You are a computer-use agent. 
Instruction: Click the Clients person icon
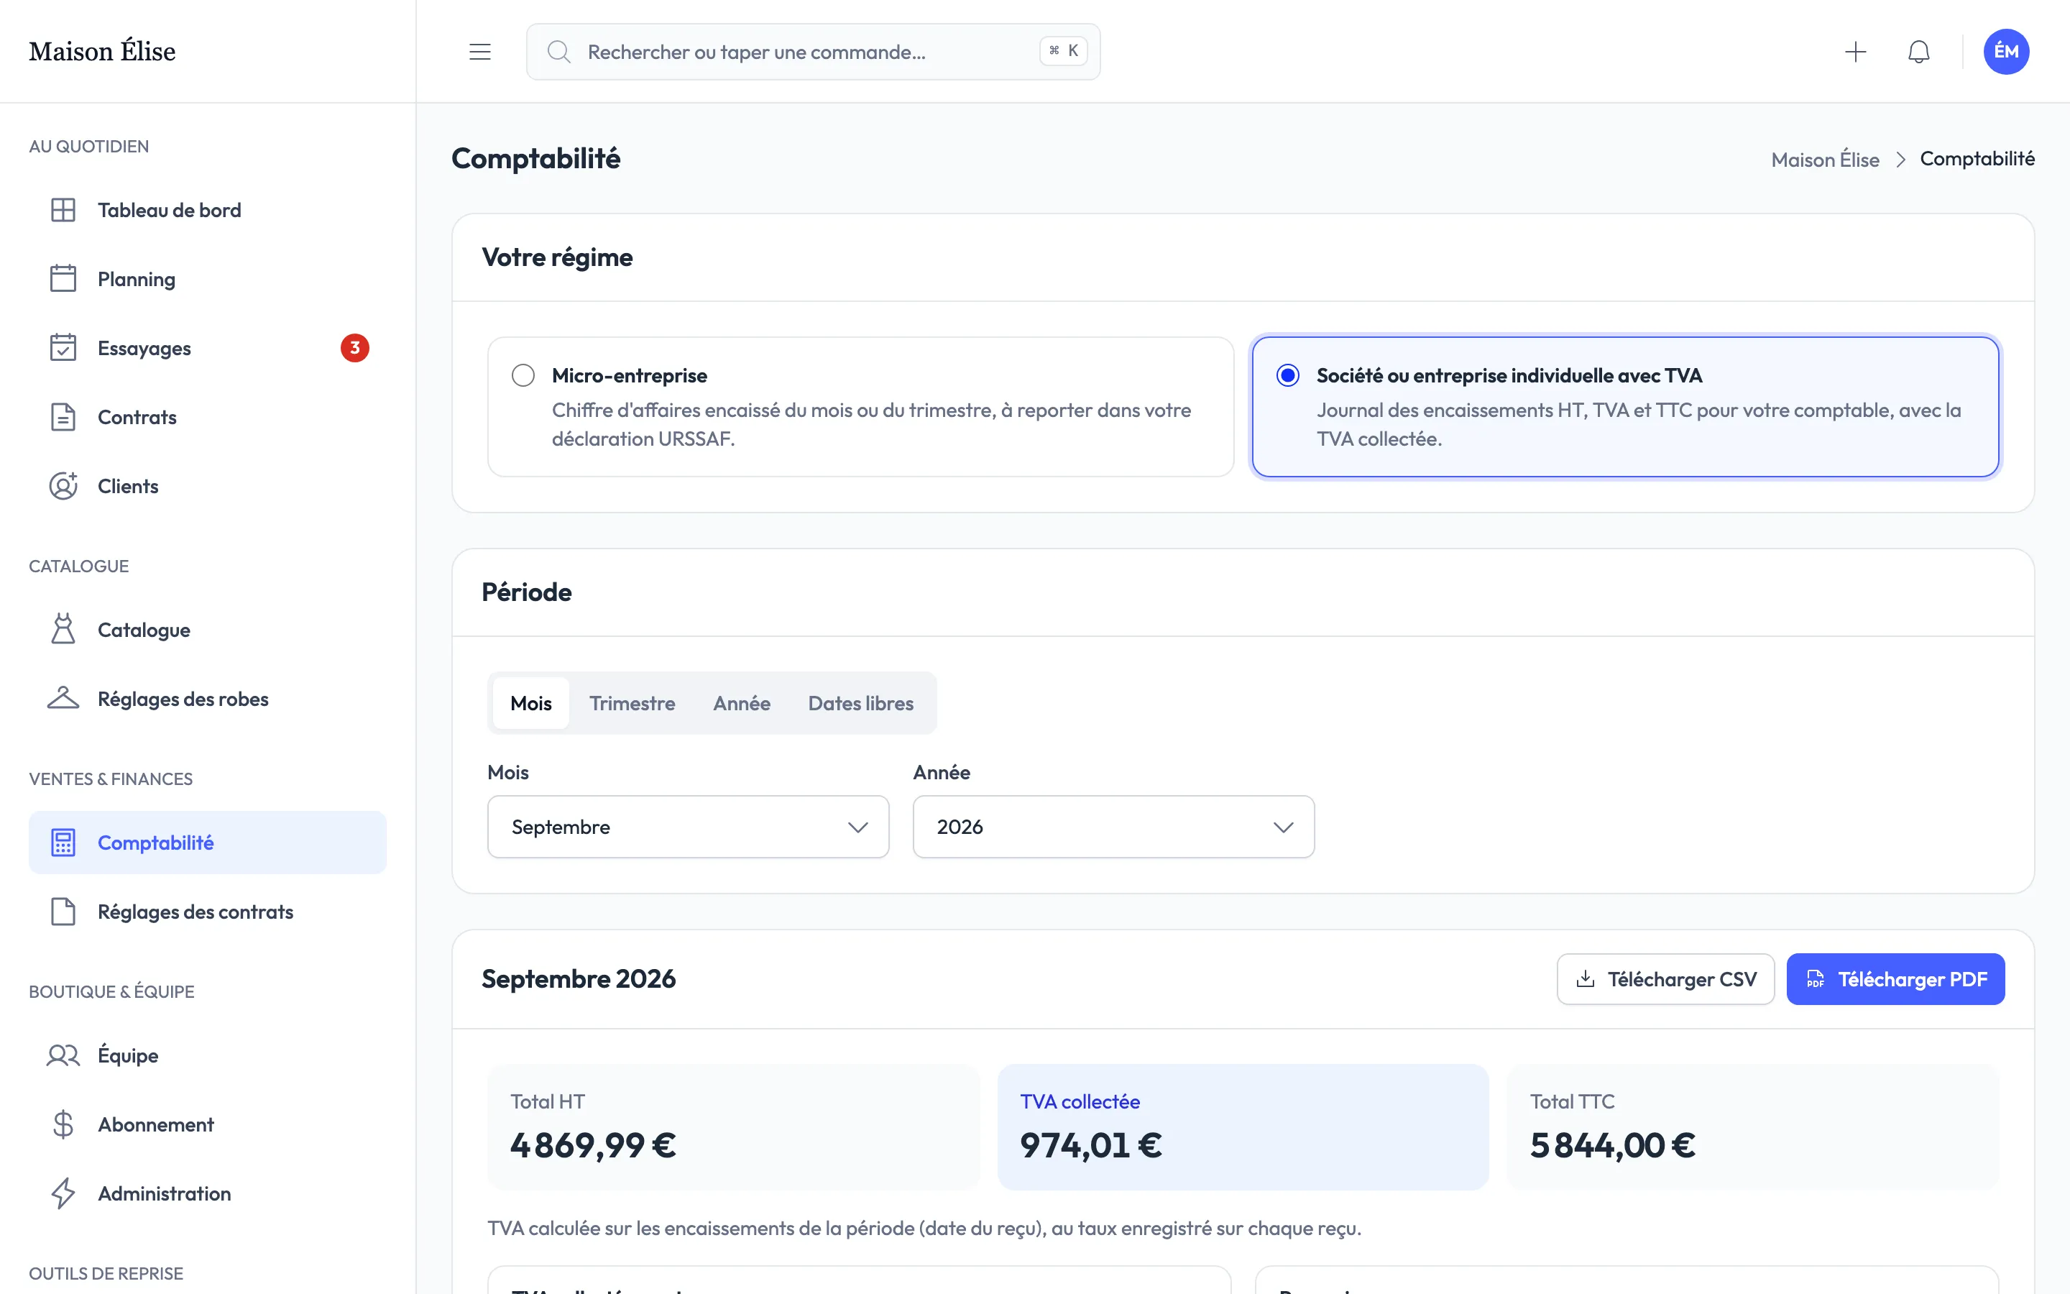(x=63, y=486)
